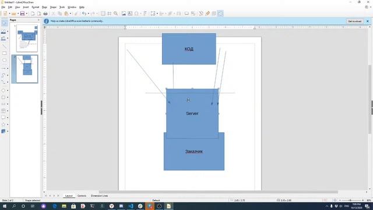Select the Stars and Banners tool
The image size is (373, 210).
pos(3,124)
